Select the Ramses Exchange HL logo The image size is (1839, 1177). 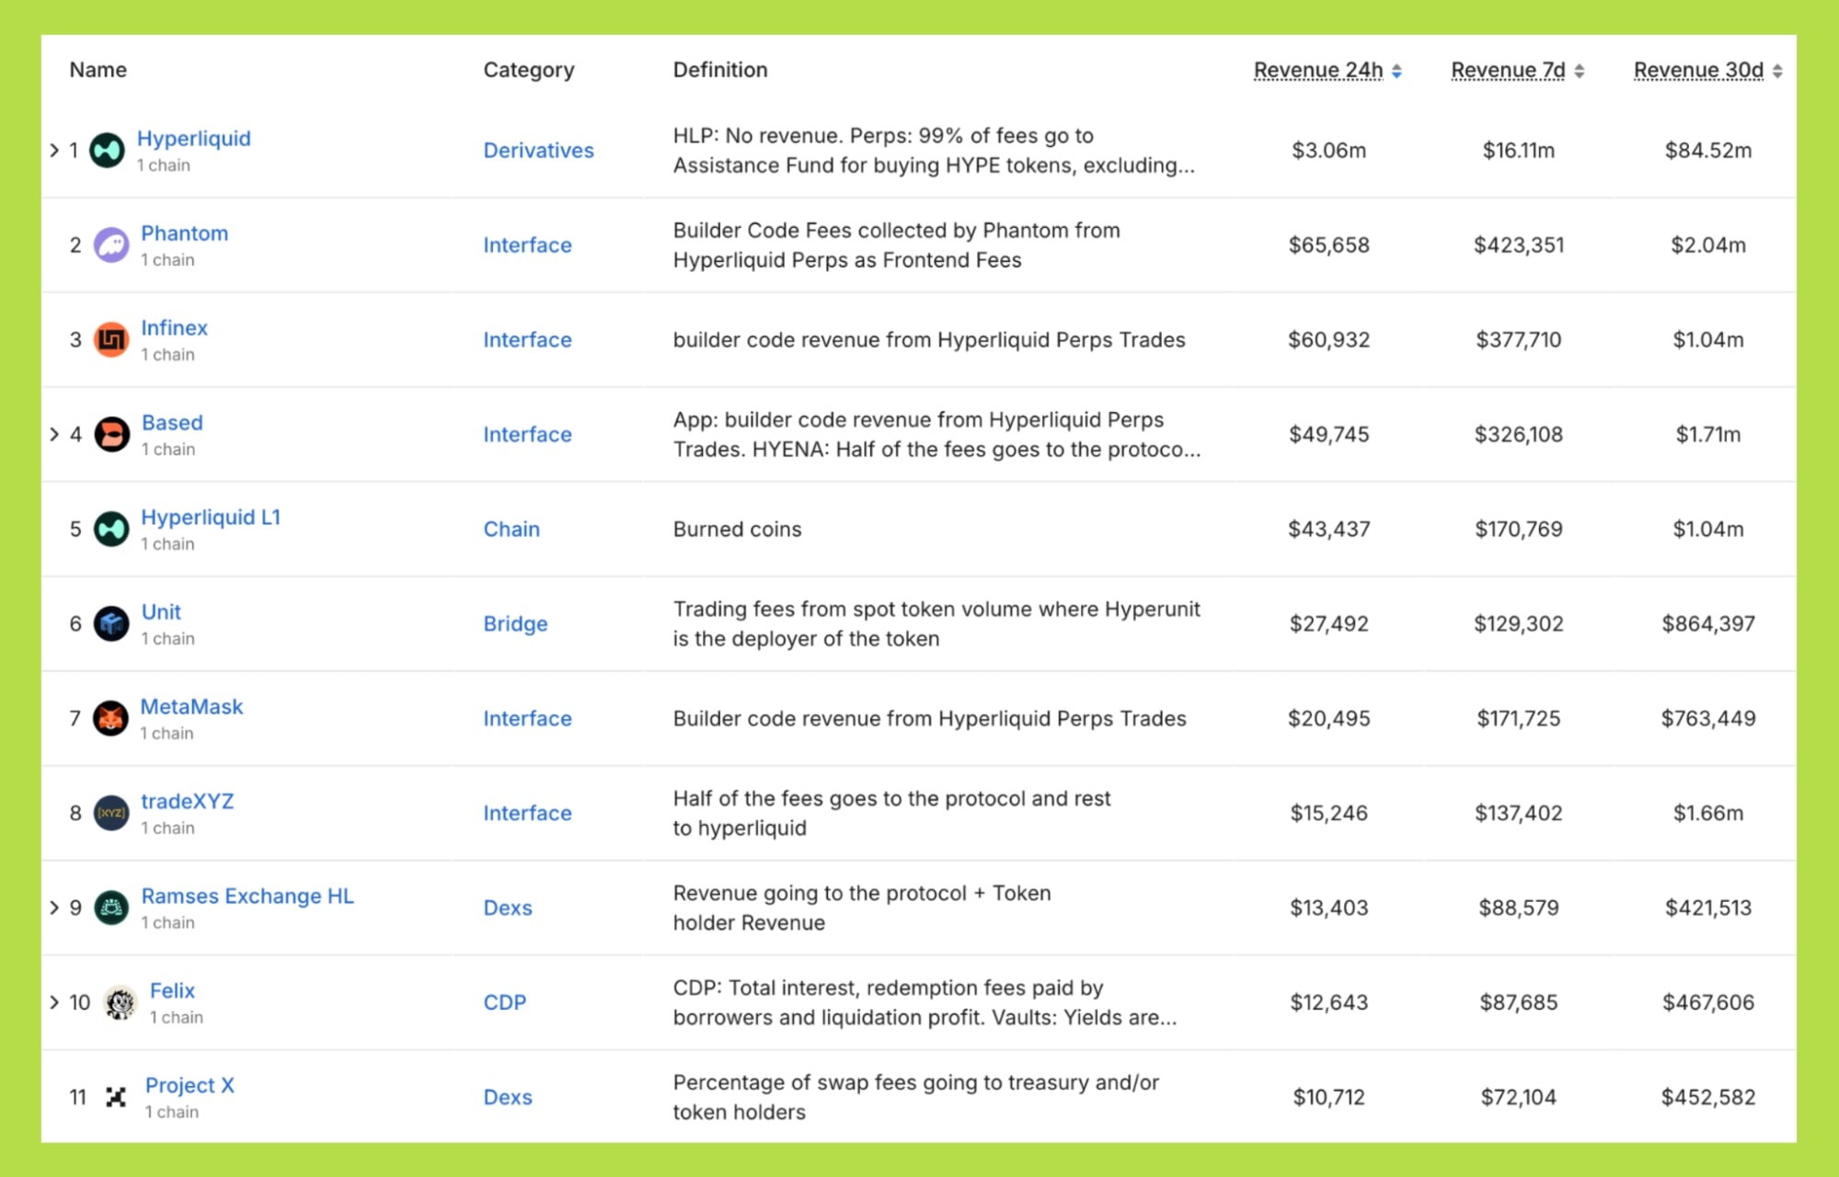tap(110, 908)
